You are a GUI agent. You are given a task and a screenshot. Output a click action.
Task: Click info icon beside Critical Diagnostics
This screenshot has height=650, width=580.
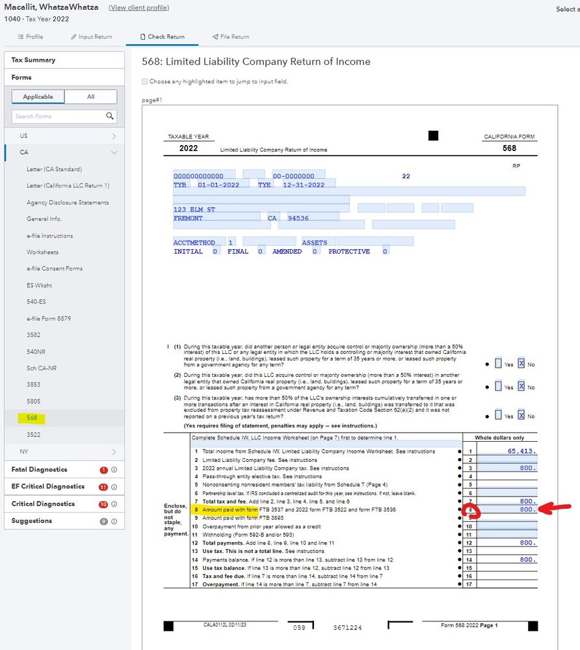click(114, 504)
